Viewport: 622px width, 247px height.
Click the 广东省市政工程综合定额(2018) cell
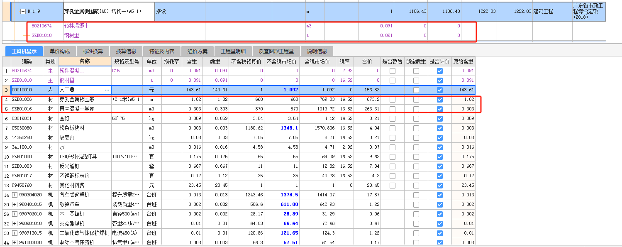coord(589,12)
